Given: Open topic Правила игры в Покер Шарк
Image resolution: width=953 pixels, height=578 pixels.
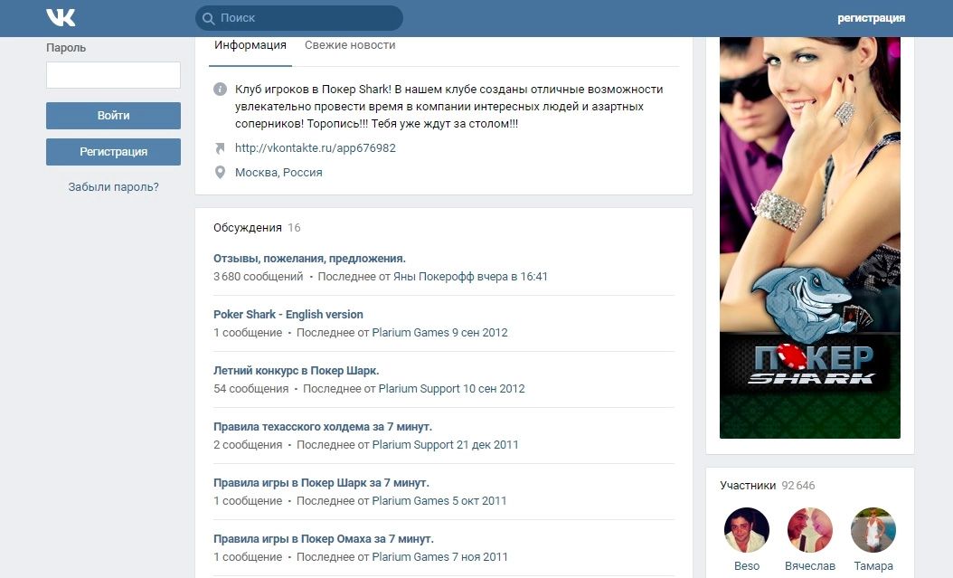Looking at the screenshot, I should [321, 483].
